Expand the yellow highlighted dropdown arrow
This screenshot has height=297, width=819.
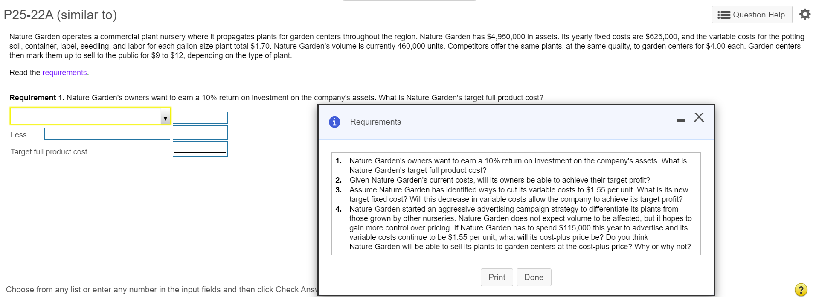pos(165,116)
